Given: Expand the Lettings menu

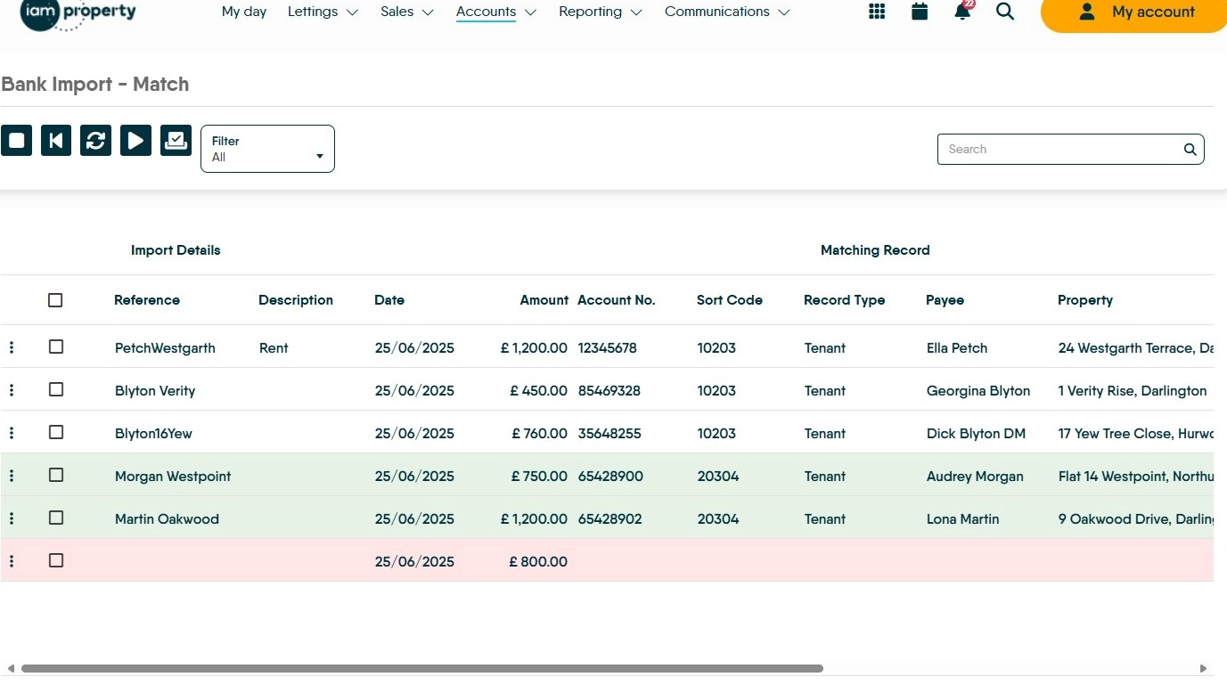Looking at the screenshot, I should 323,12.
